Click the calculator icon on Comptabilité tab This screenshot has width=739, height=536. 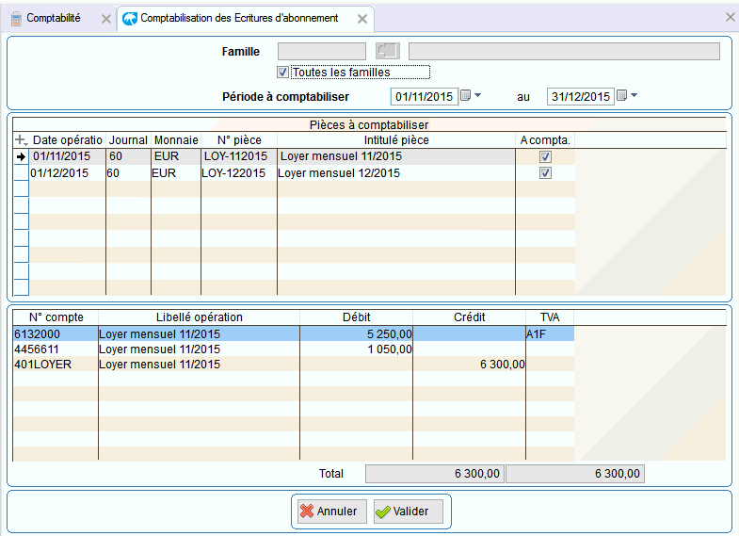pos(16,19)
